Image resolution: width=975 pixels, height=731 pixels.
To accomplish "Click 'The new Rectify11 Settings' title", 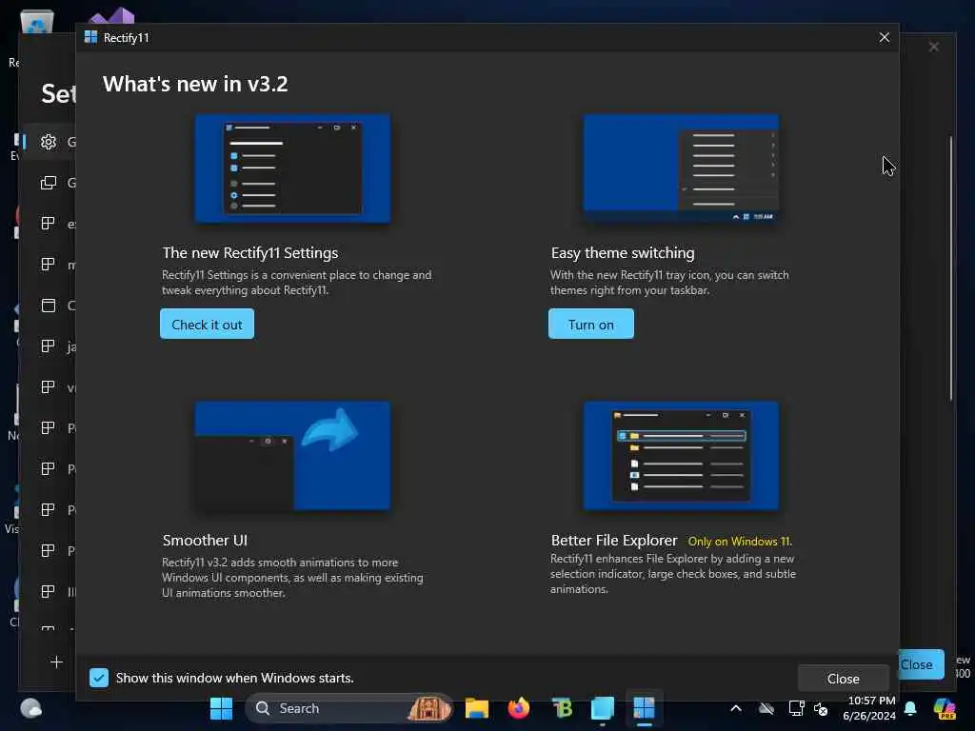I will point(250,253).
